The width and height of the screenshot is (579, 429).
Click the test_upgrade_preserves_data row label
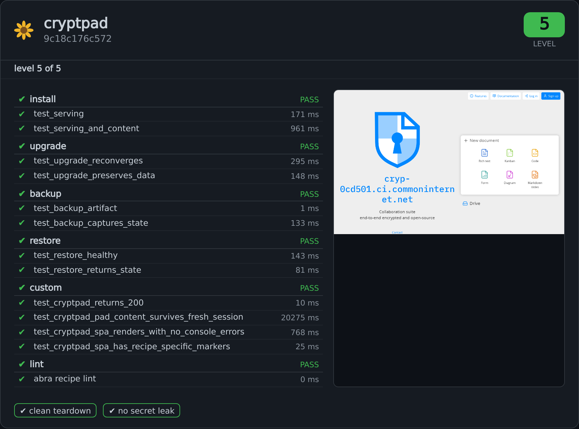click(x=94, y=176)
